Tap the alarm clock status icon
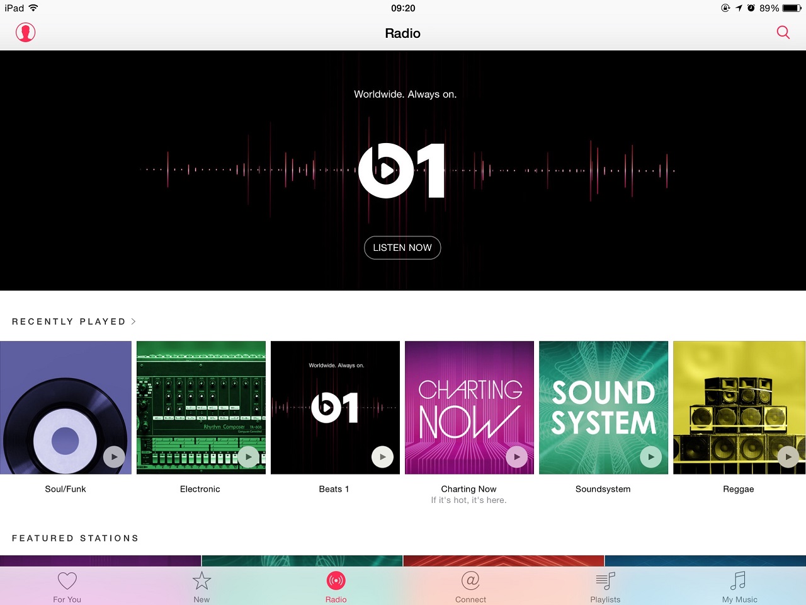 click(751, 8)
